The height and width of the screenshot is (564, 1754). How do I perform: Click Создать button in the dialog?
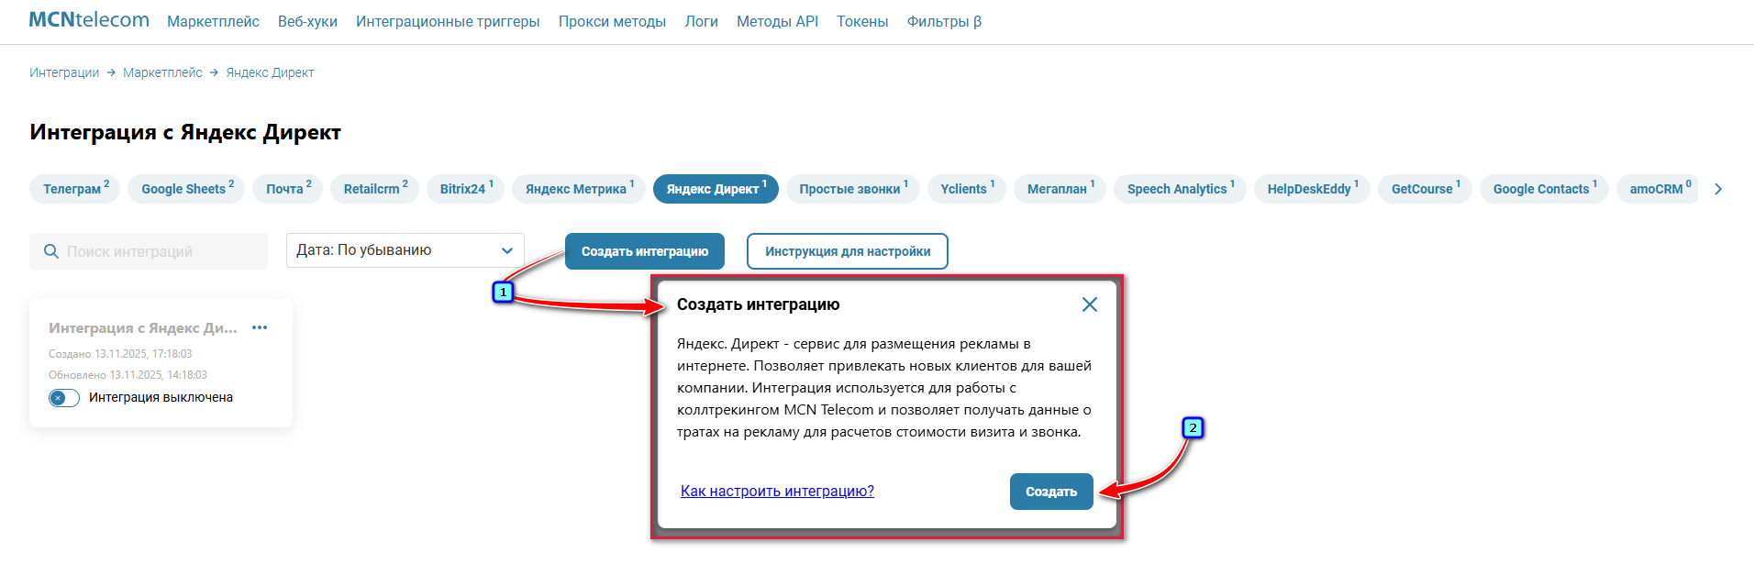point(1051,492)
